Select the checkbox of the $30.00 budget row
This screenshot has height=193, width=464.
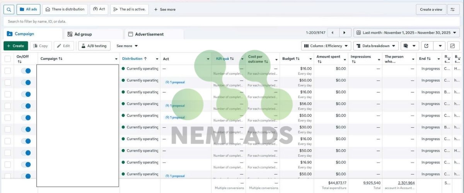coord(8,129)
